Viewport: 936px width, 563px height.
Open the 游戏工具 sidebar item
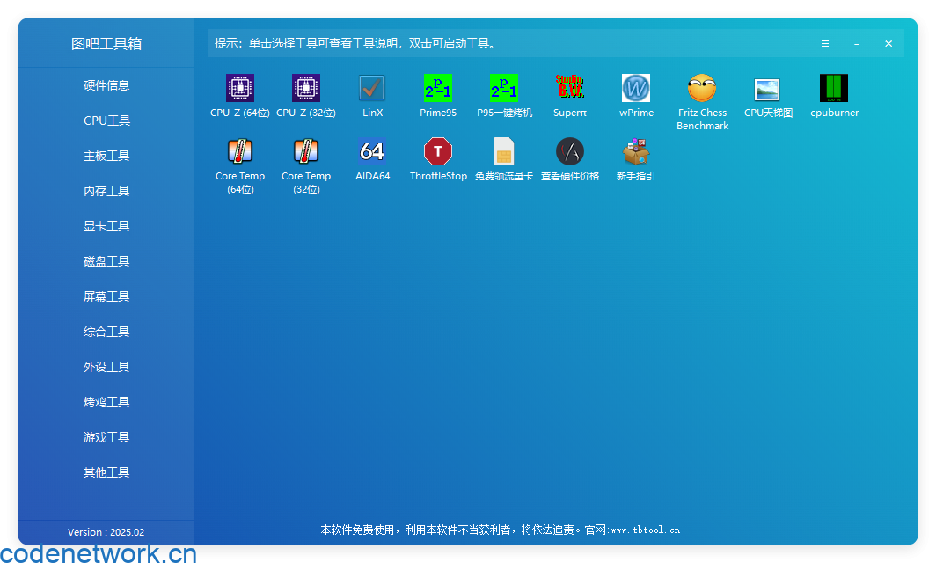(106, 437)
